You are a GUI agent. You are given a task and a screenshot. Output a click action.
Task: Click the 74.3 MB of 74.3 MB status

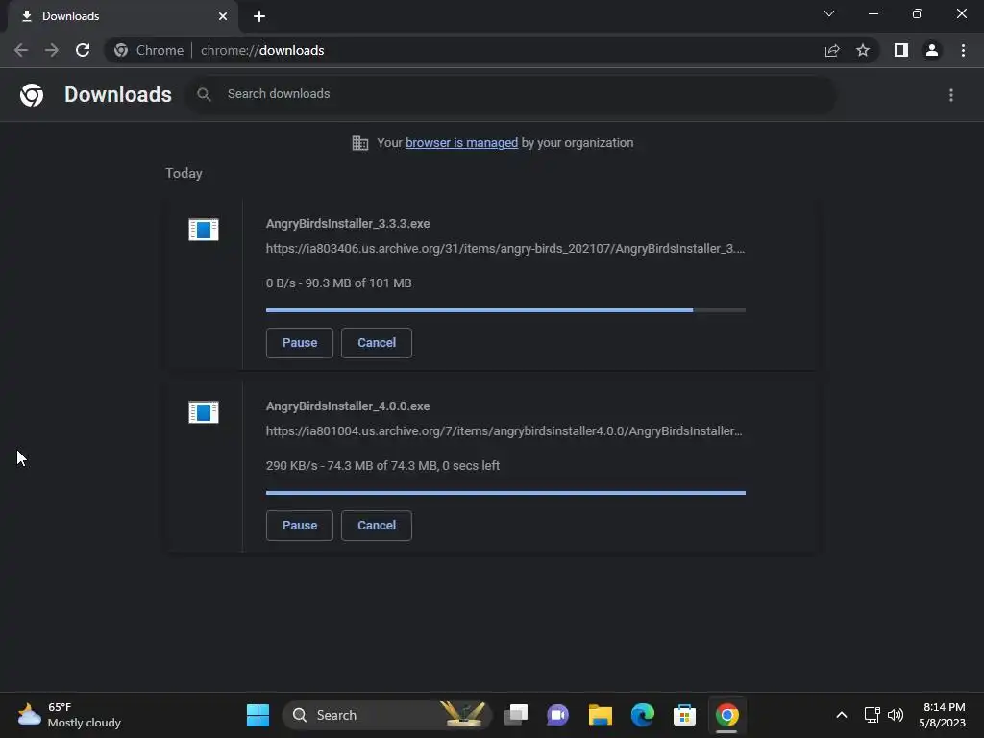[x=382, y=466]
